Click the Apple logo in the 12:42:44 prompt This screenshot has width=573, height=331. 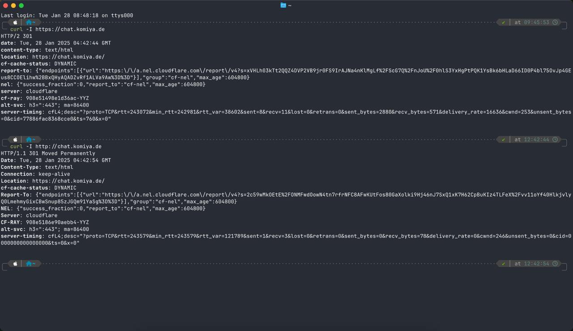(15, 140)
